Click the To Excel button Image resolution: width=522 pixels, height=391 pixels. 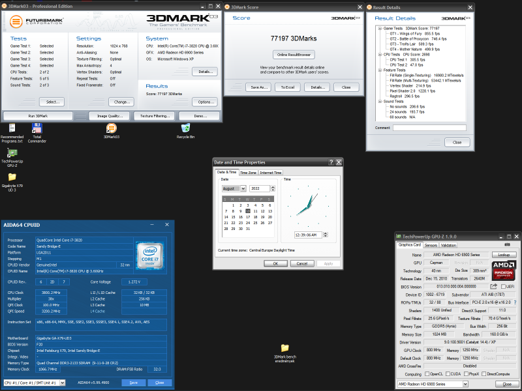pos(288,87)
